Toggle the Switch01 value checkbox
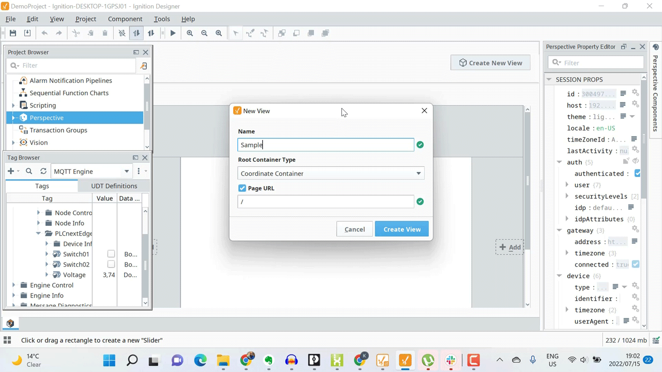Screen dimensions: 662x372 coord(111,254)
